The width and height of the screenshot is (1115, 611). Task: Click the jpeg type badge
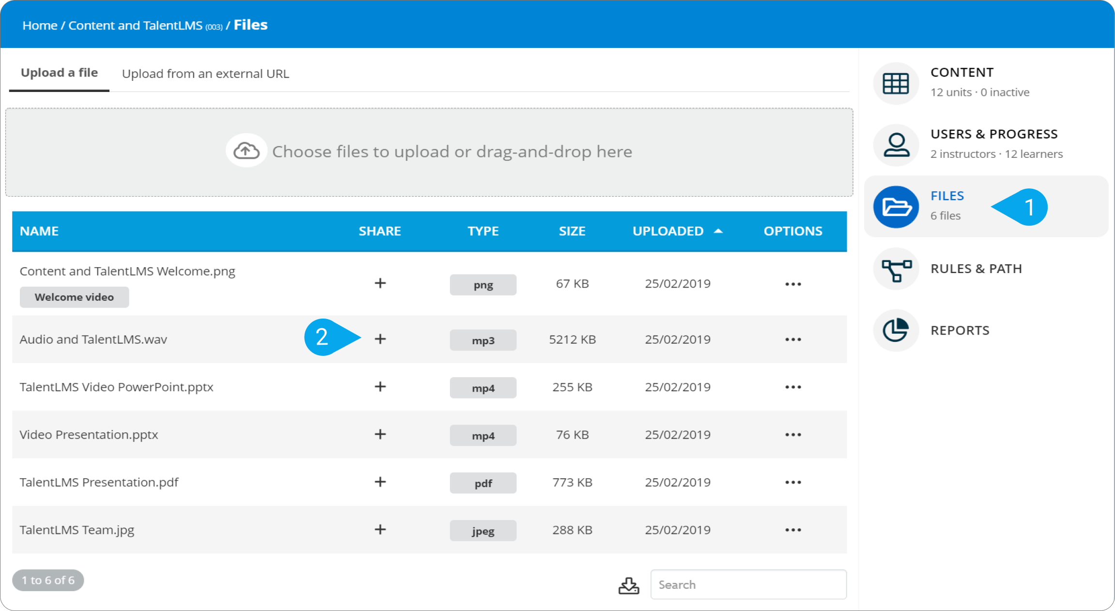pos(483,531)
